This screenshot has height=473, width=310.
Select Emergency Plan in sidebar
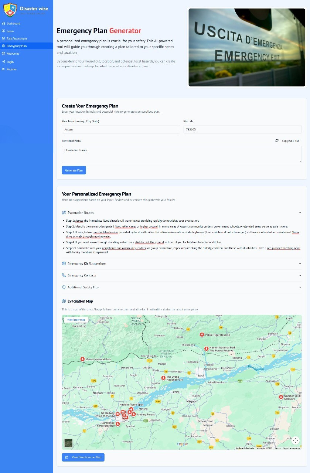click(27, 46)
